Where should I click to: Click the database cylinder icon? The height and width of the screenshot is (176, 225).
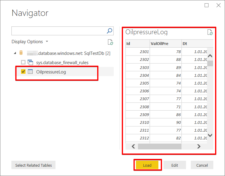[21, 53]
